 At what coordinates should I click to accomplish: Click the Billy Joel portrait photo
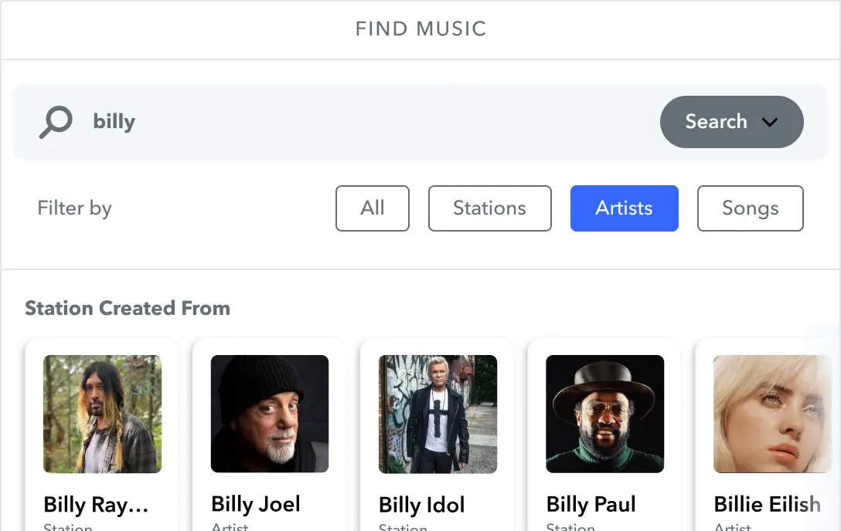click(x=269, y=414)
